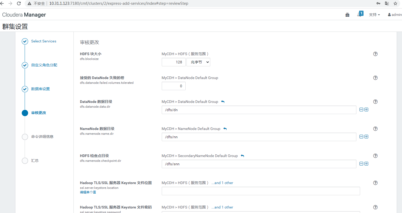Open help for Keystore file password

(x=375, y=207)
